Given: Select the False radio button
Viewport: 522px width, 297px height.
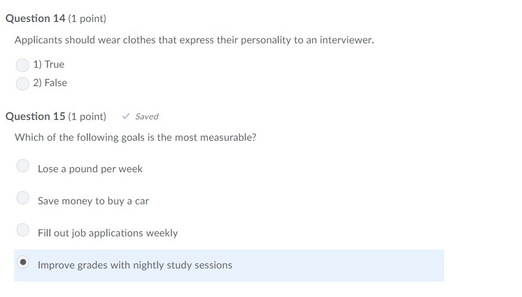Looking at the screenshot, I should click(x=23, y=83).
